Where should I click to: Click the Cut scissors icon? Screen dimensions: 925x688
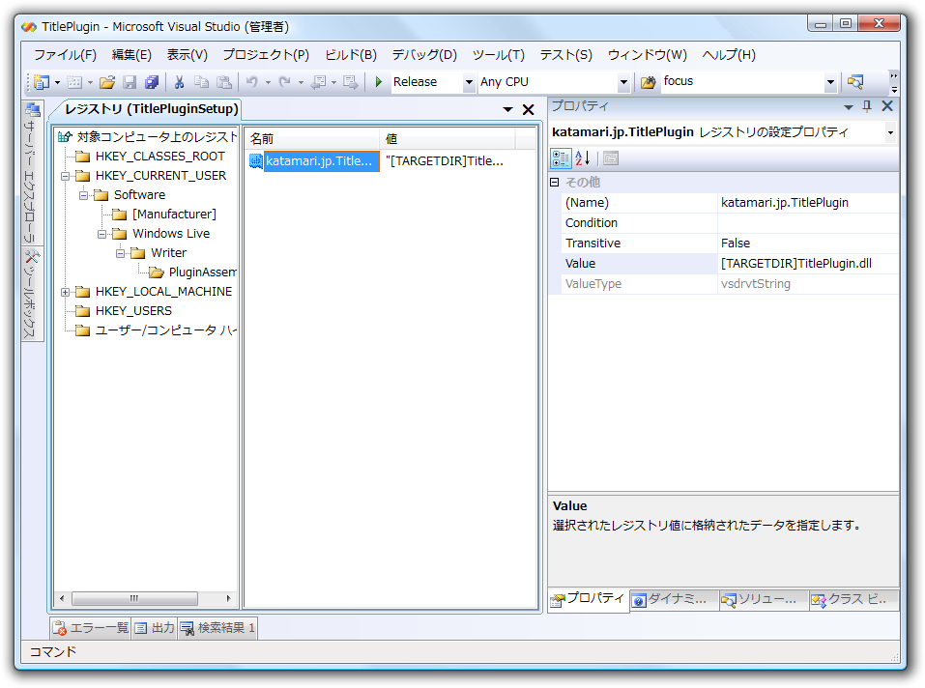pyautogui.click(x=180, y=82)
